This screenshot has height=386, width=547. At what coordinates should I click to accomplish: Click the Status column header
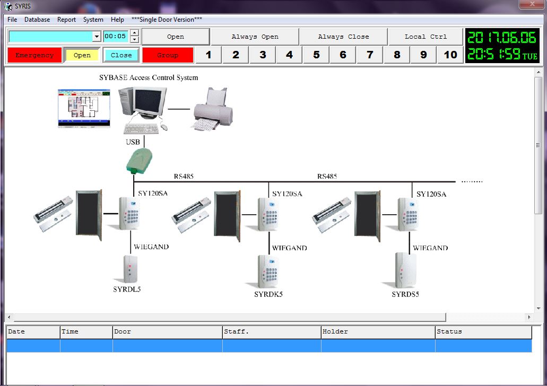click(x=483, y=331)
